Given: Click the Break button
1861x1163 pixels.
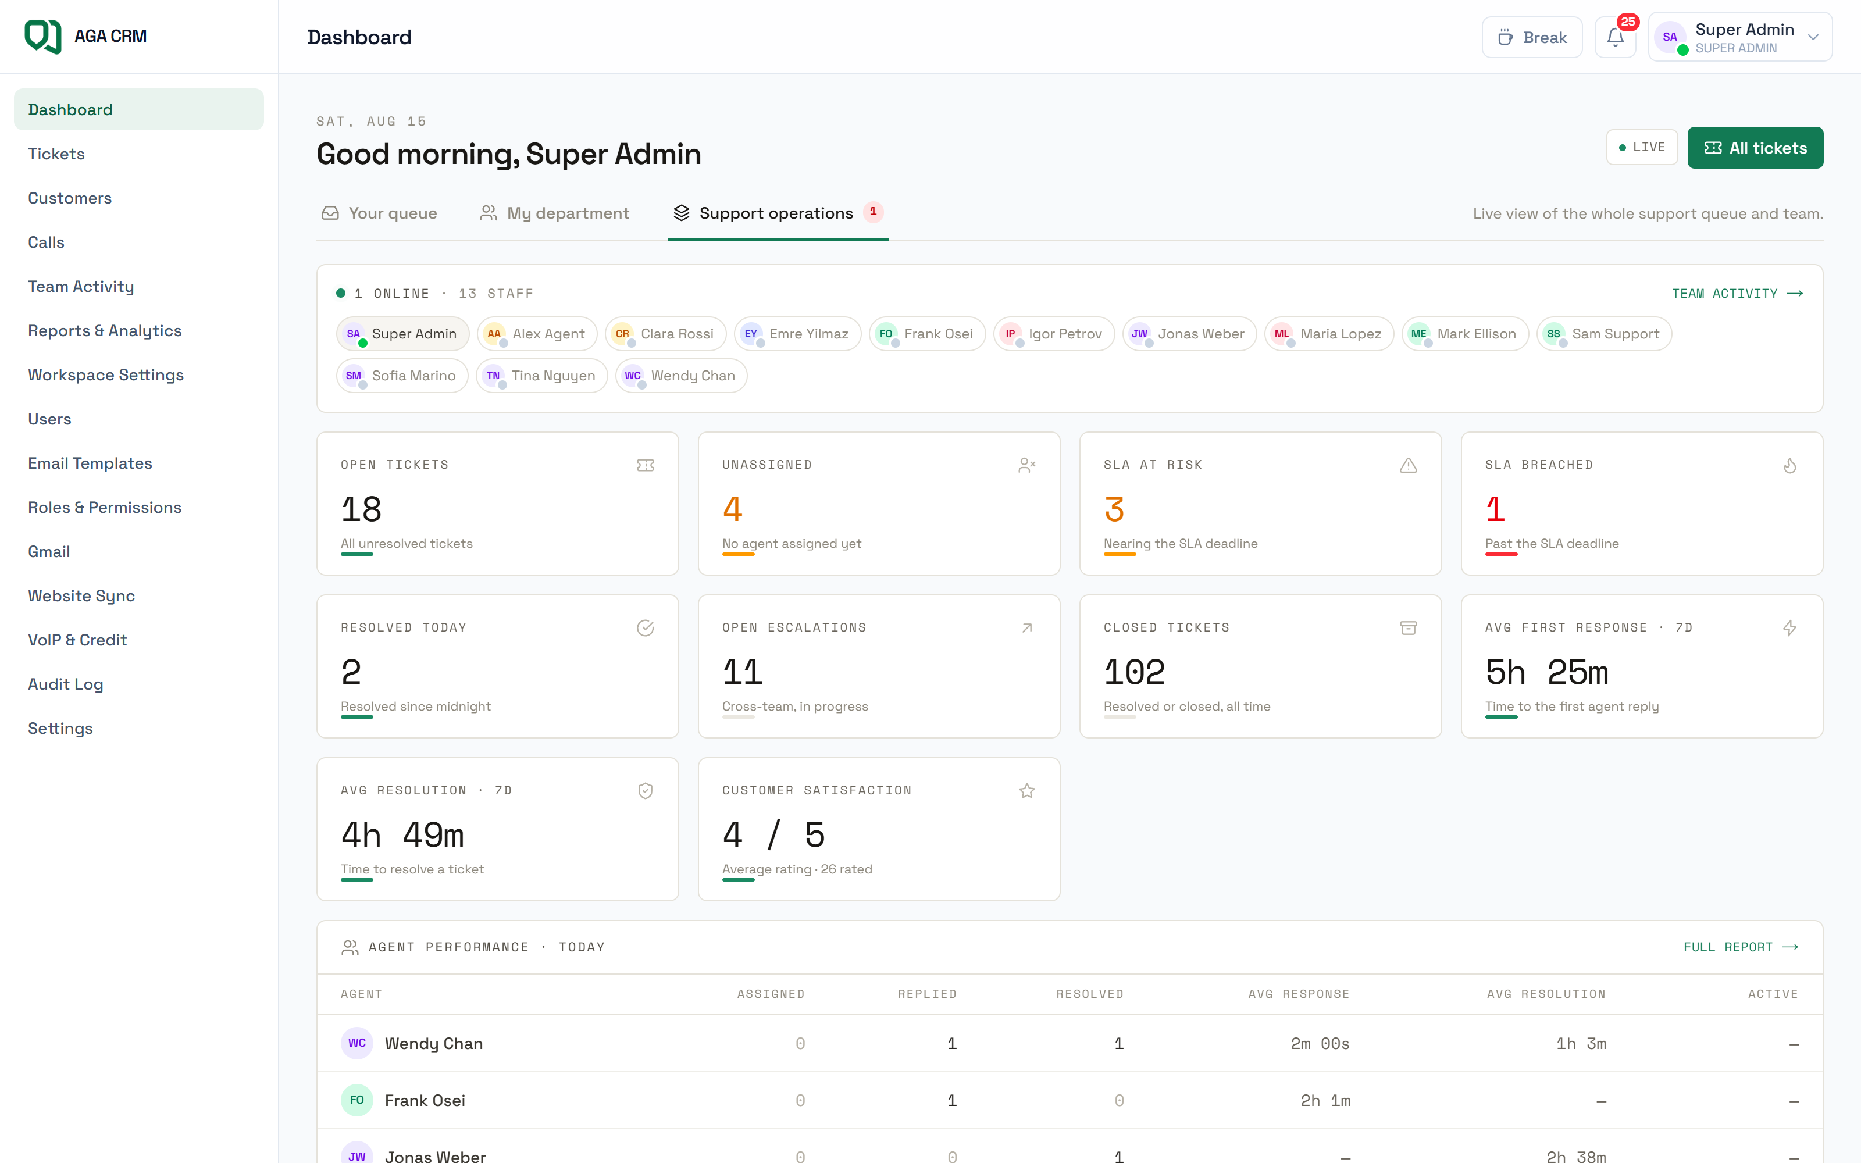Looking at the screenshot, I should tap(1532, 37).
